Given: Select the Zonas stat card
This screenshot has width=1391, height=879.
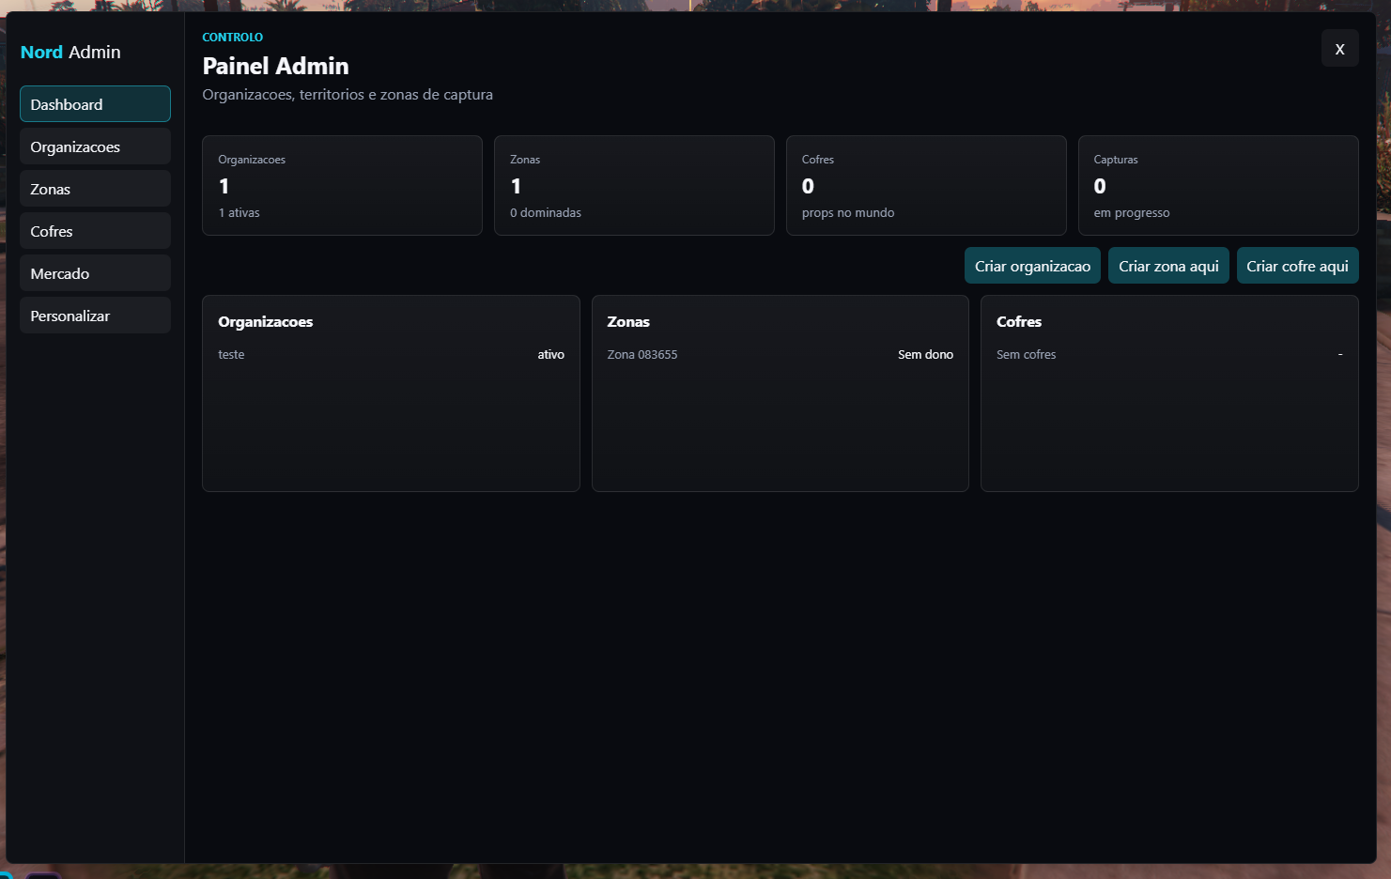Looking at the screenshot, I should (x=634, y=185).
